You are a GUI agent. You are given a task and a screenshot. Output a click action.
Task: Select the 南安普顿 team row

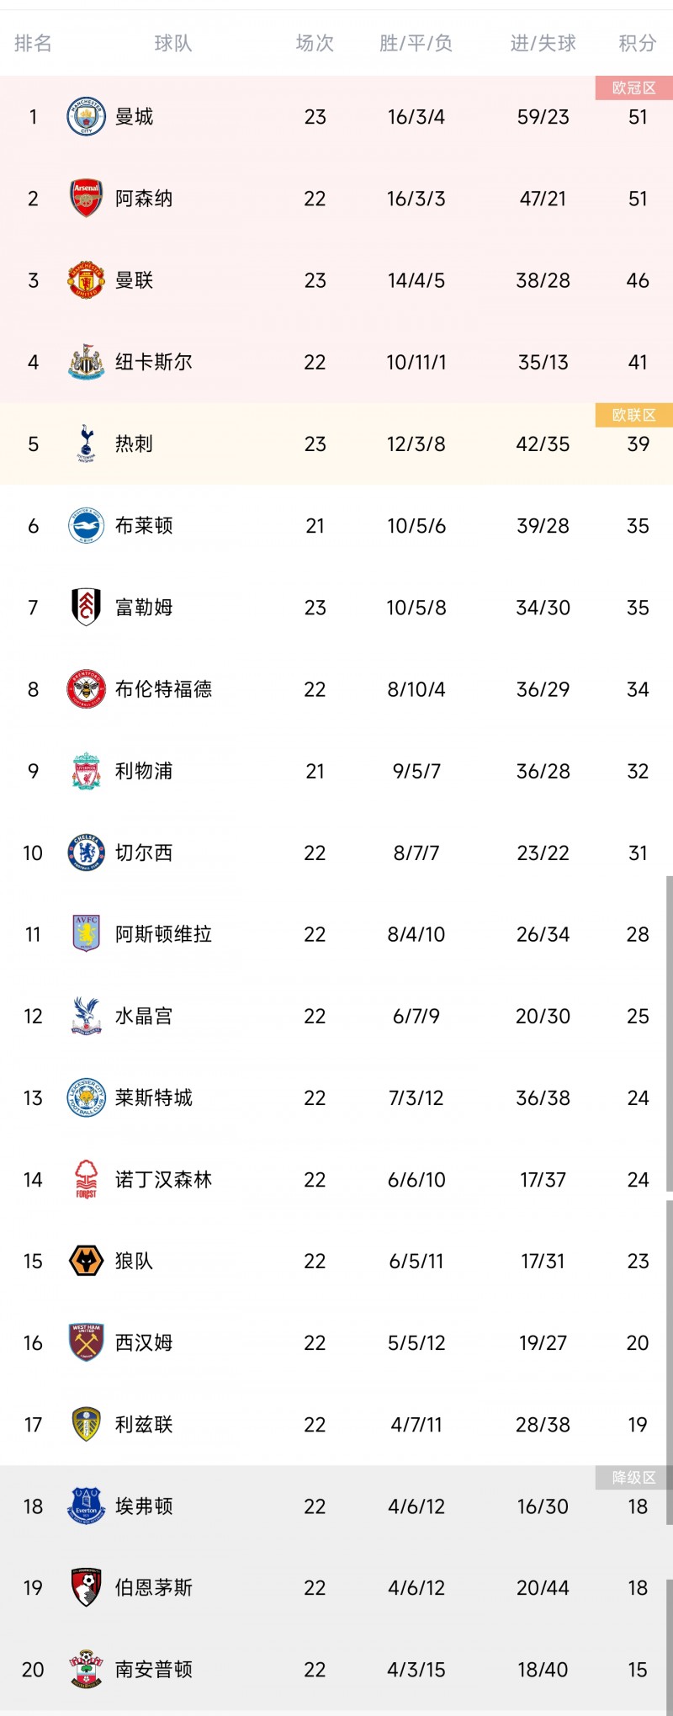coord(336,1669)
